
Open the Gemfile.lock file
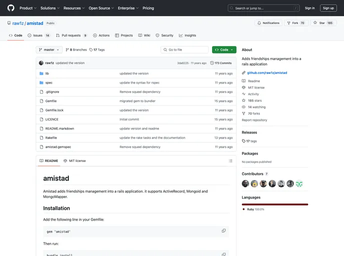(54, 110)
